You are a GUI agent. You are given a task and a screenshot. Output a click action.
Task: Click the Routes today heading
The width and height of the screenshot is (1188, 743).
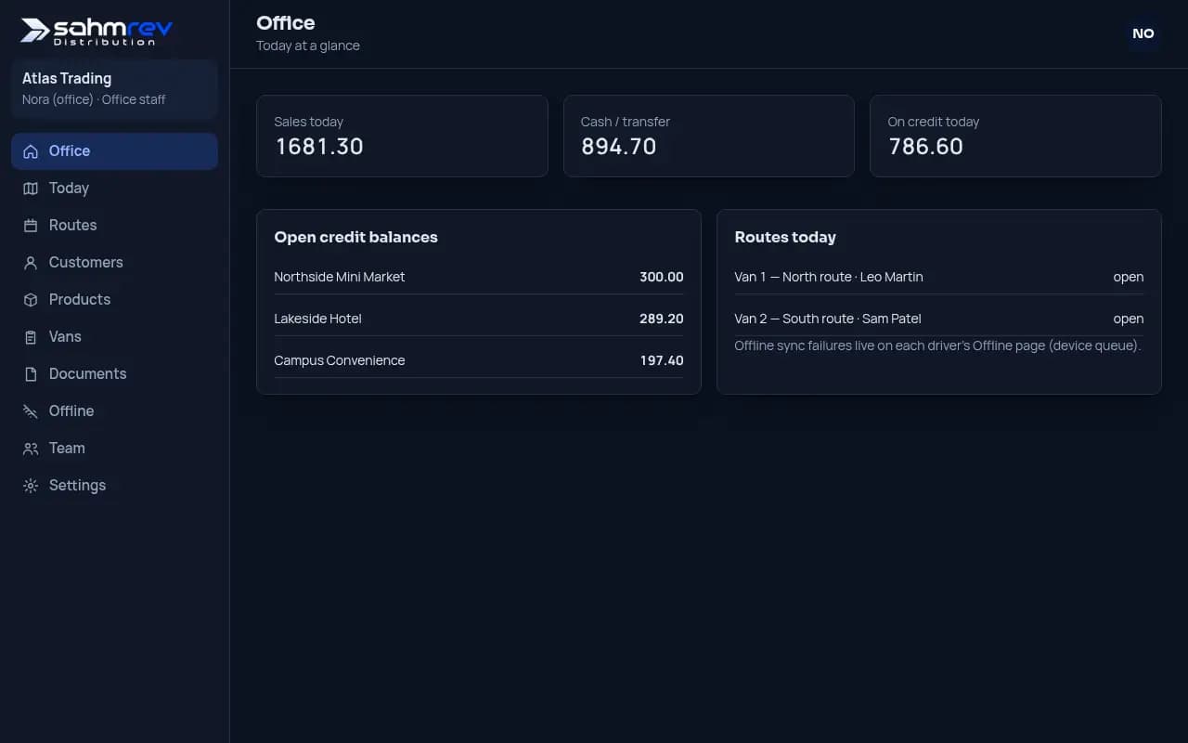(x=785, y=237)
